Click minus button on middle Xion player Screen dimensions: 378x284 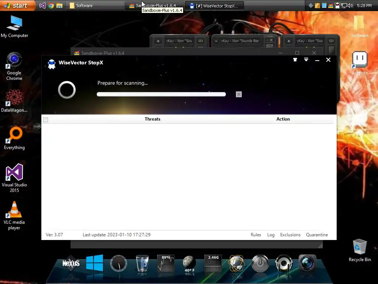pos(216,41)
